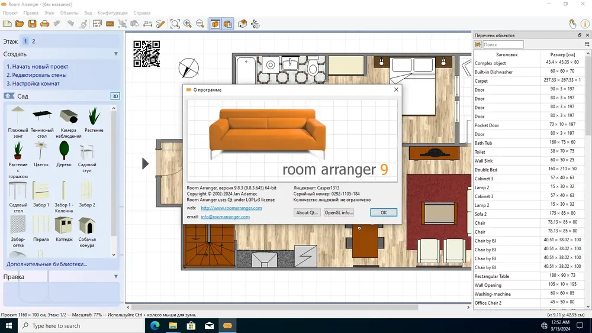Toggle the object list panel button
The image size is (592, 333).
[x=228, y=24]
